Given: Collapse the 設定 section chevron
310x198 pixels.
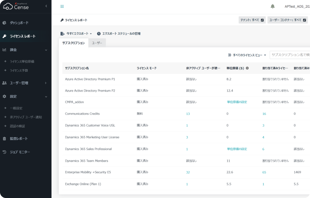Looking at the screenshot, I should [x=46, y=97].
